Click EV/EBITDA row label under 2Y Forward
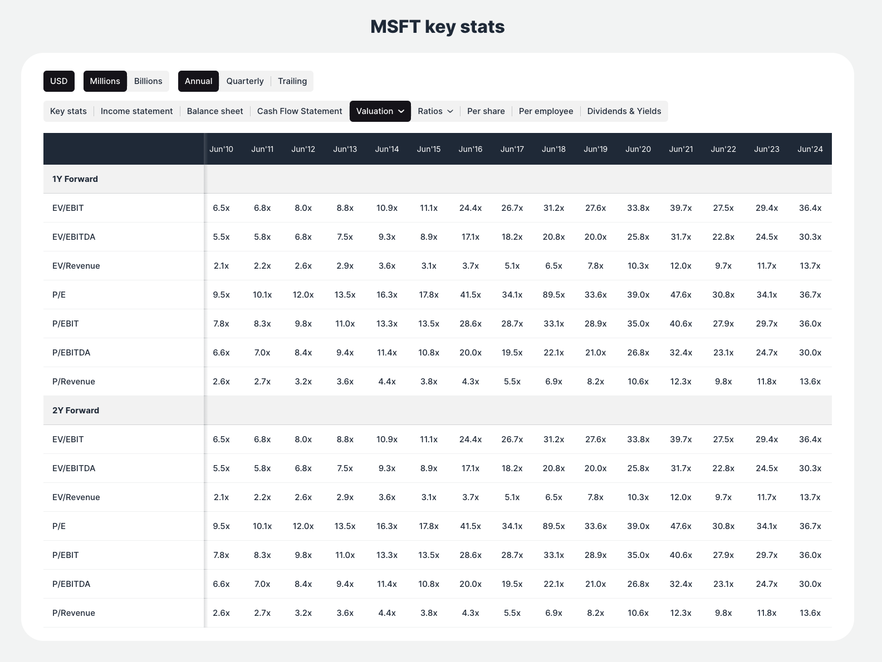Image resolution: width=882 pixels, height=662 pixels. pyautogui.click(x=74, y=468)
